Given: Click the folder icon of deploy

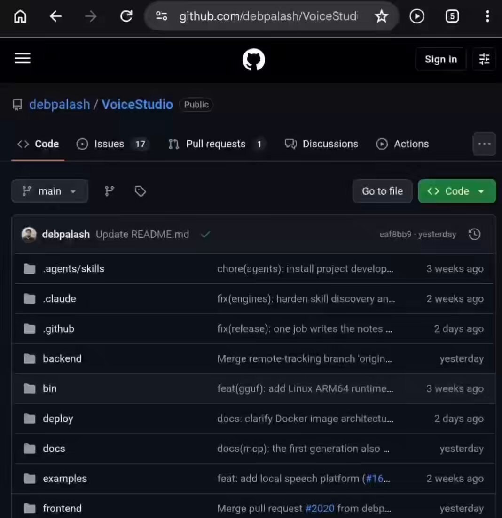Looking at the screenshot, I should click(30, 419).
